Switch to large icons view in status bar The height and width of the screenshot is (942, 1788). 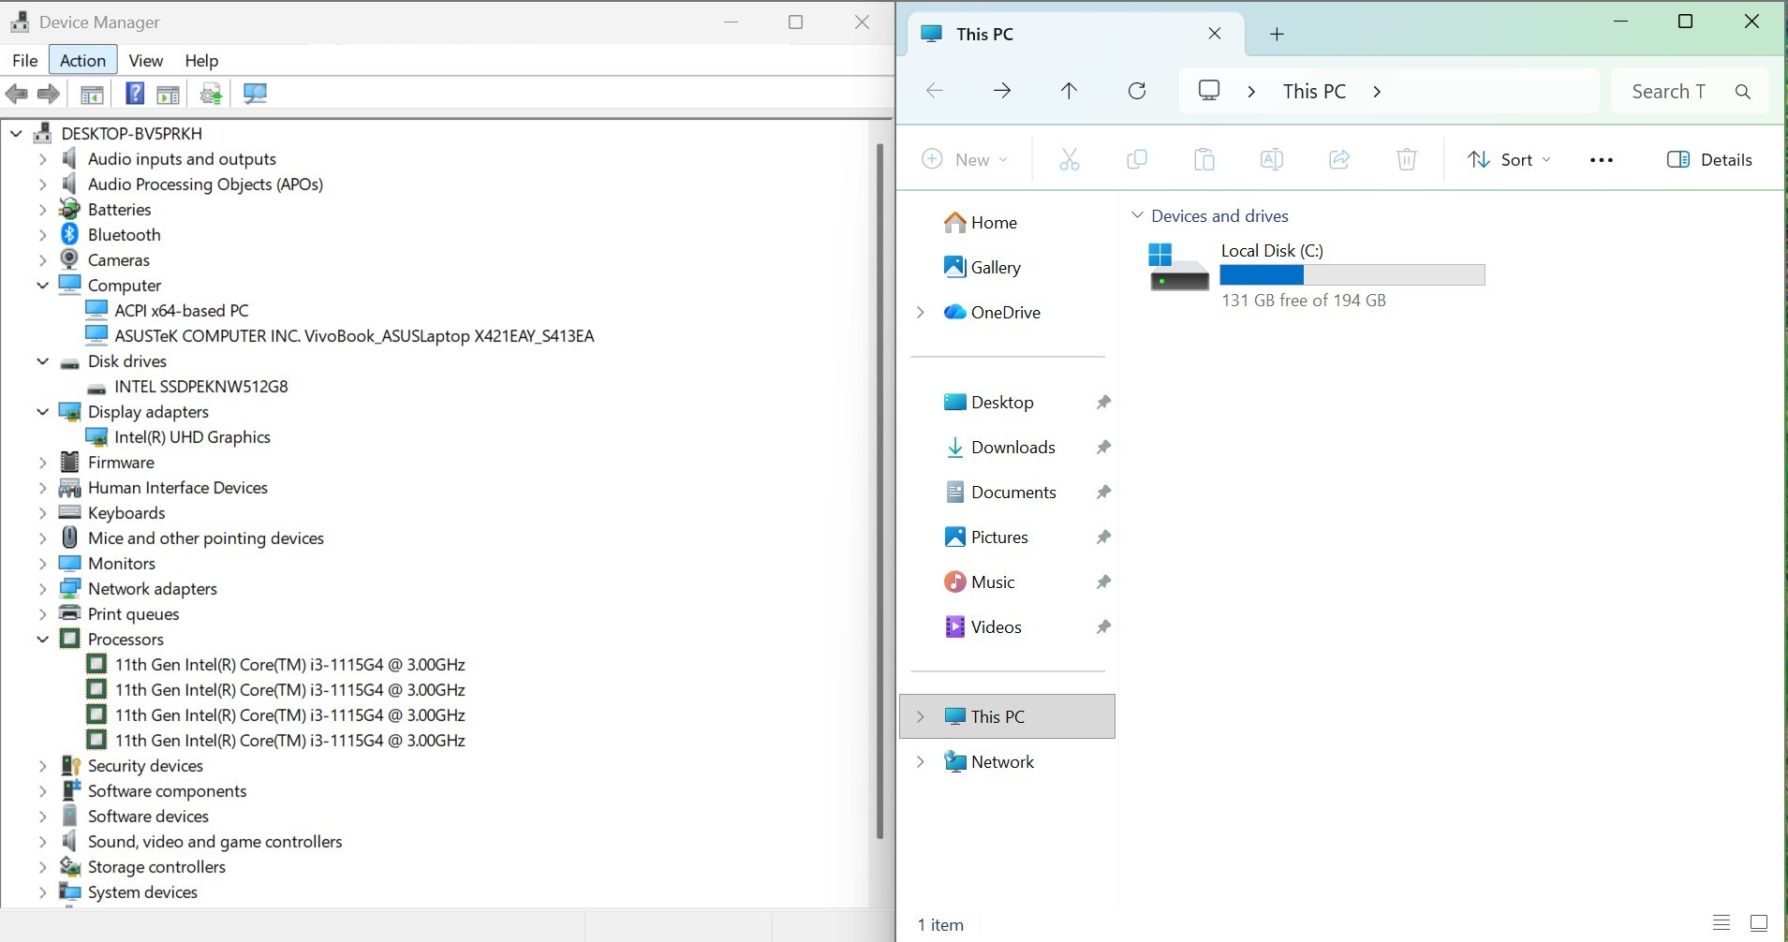point(1759,923)
